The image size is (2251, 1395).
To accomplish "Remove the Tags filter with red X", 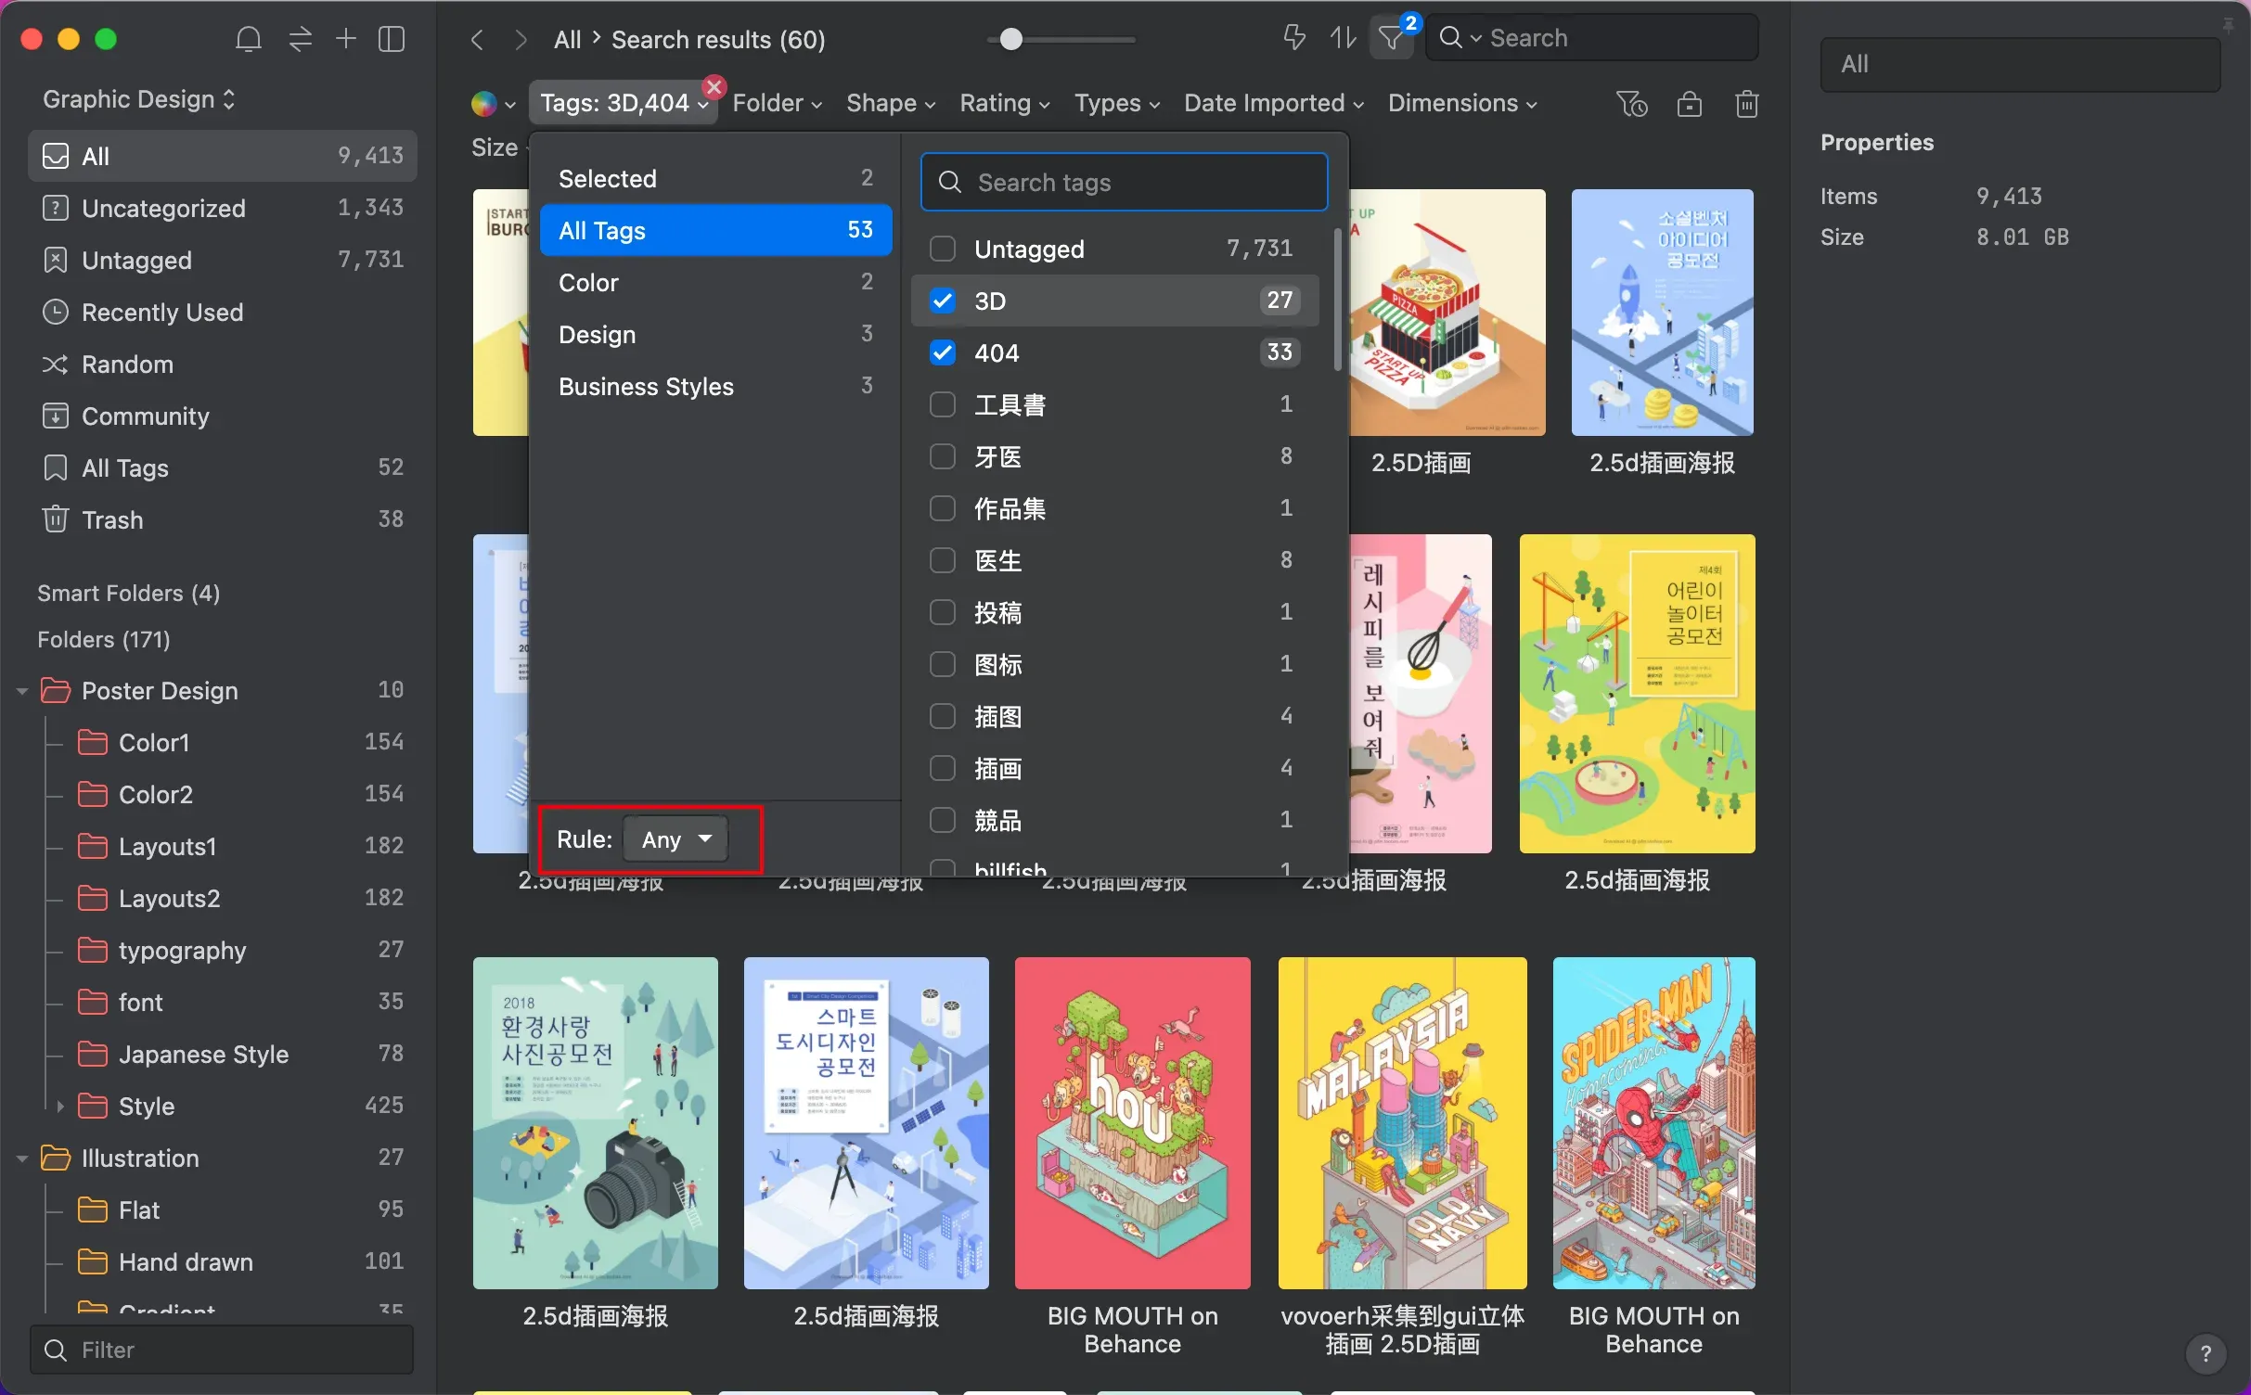I will click(x=714, y=87).
